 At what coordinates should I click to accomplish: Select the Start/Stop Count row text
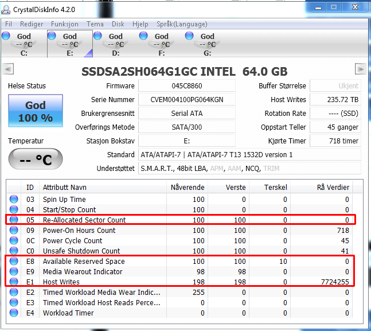point(69,209)
